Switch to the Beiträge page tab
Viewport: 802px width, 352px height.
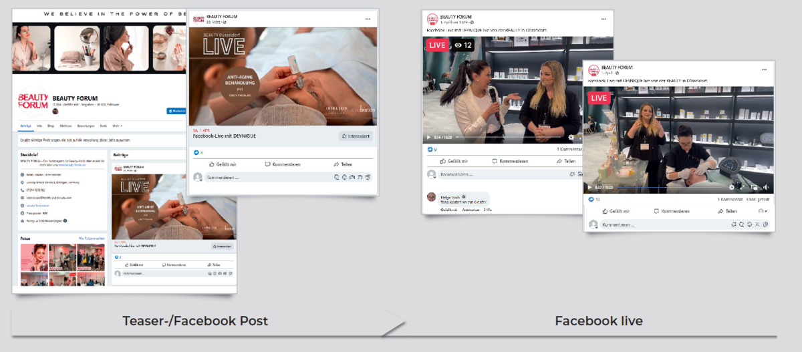(25, 126)
